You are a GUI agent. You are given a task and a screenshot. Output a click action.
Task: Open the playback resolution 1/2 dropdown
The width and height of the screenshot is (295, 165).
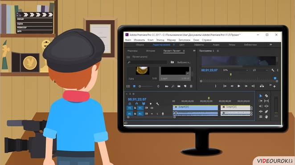click(260, 70)
